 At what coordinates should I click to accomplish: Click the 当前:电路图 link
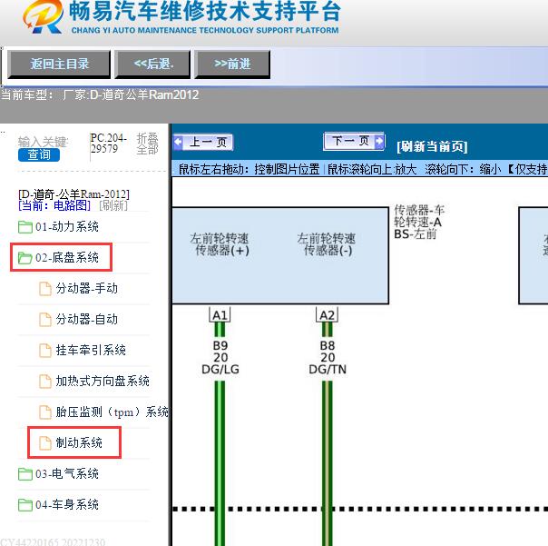[54, 205]
